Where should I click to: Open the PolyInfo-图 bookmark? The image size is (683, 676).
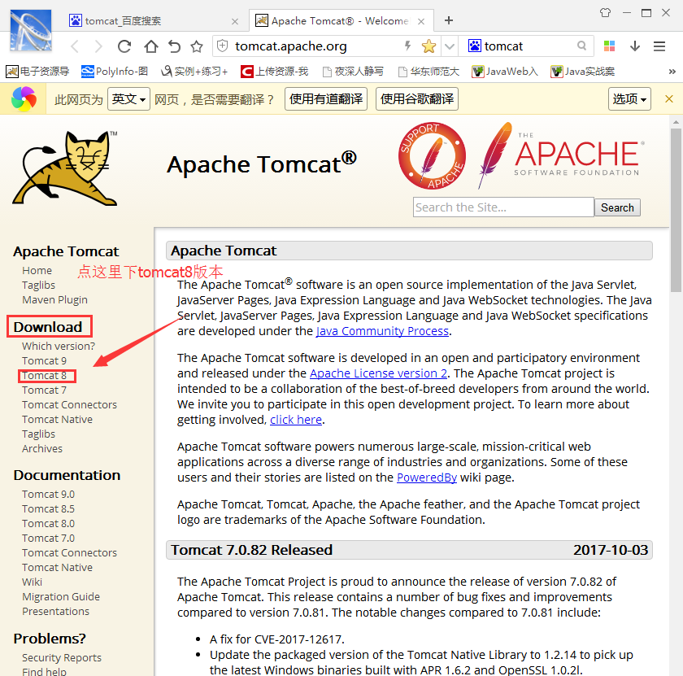coord(115,71)
